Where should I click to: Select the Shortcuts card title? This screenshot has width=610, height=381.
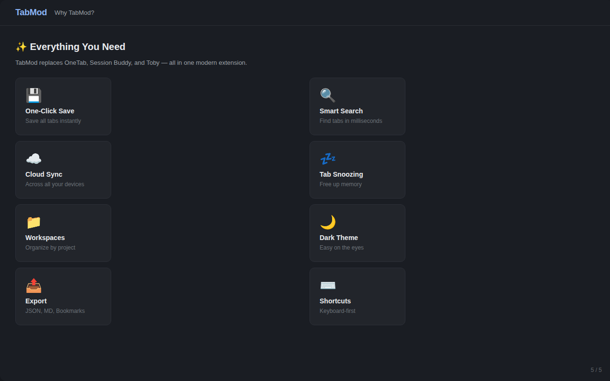pyautogui.click(x=335, y=301)
